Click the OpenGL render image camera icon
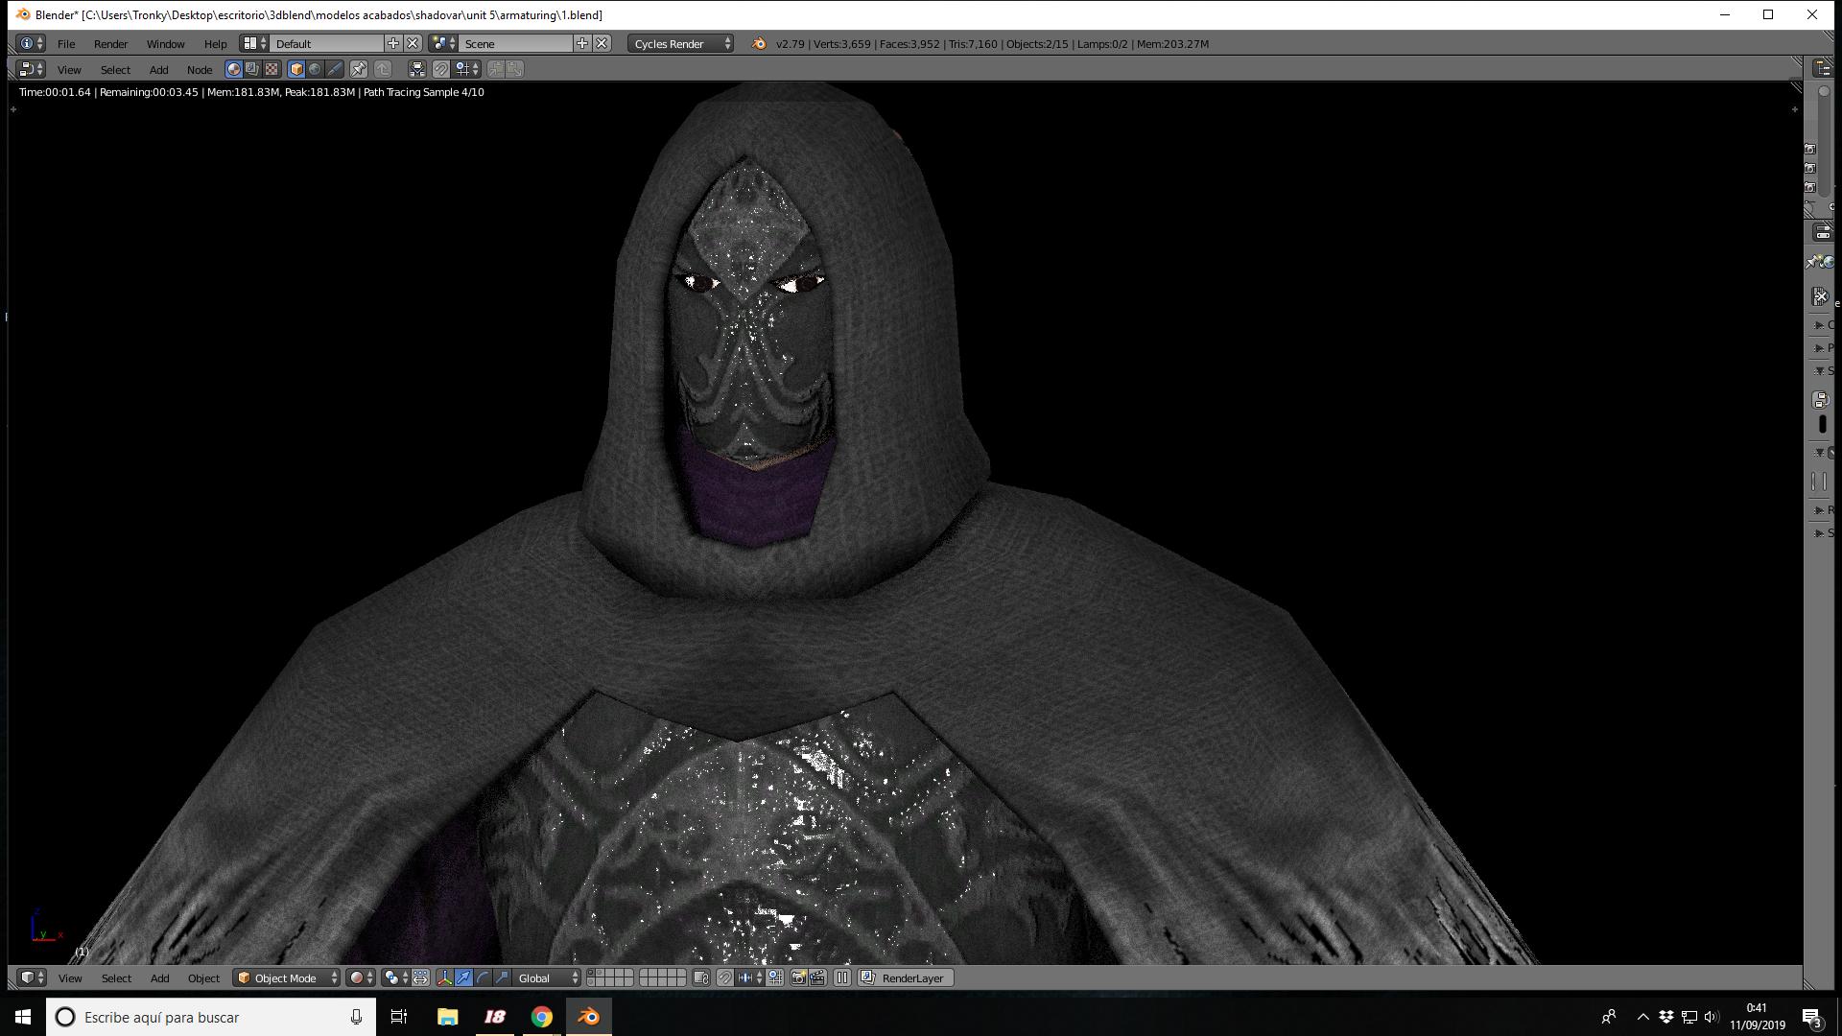This screenshot has width=1842, height=1036. (x=798, y=977)
